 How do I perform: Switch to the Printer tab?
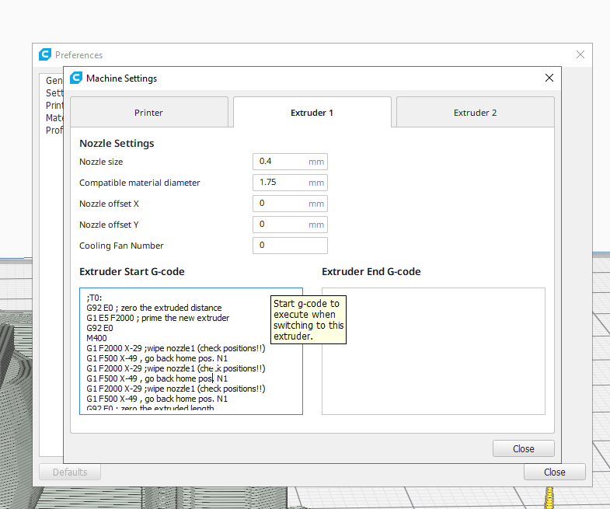[x=149, y=113]
